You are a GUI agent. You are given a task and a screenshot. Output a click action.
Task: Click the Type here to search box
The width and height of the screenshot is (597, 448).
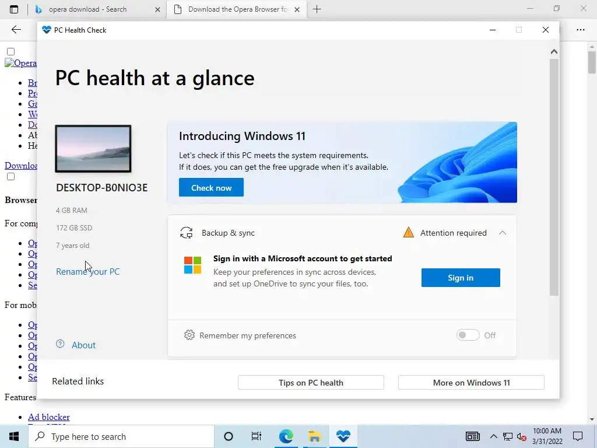(121, 436)
